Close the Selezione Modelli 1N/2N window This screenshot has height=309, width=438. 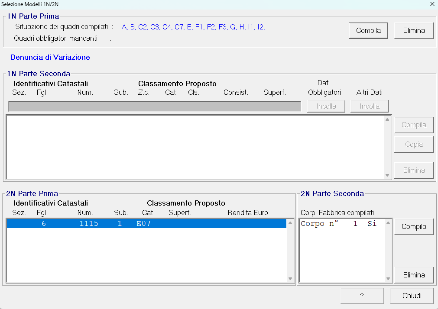[x=432, y=4]
